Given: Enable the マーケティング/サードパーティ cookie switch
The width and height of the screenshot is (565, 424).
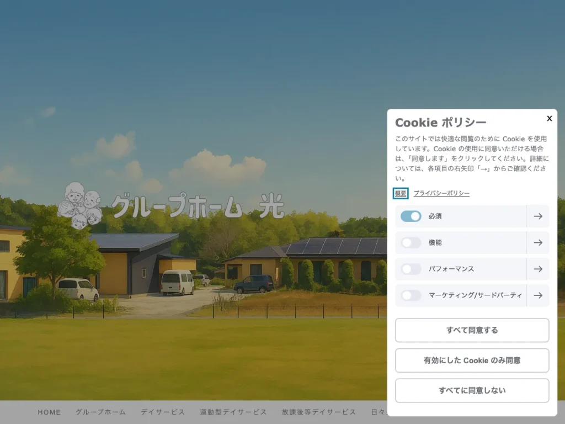Looking at the screenshot, I should pyautogui.click(x=411, y=295).
